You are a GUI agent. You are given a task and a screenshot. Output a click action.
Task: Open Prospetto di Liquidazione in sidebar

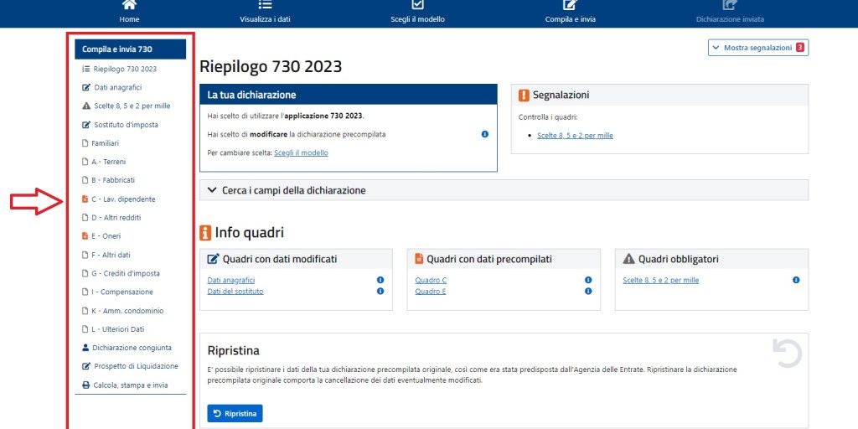tap(130, 366)
